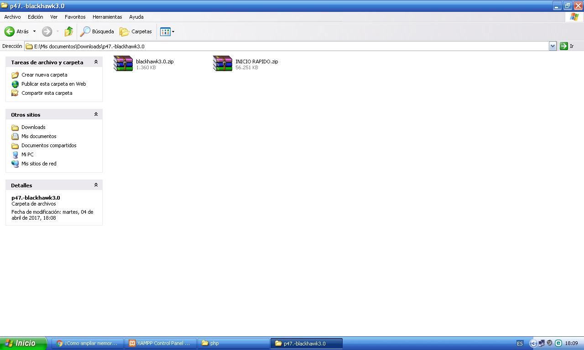Viewport: 584px width, 350px height.
Task: Collapse the Otros sitios panel
Action: pyautogui.click(x=96, y=114)
